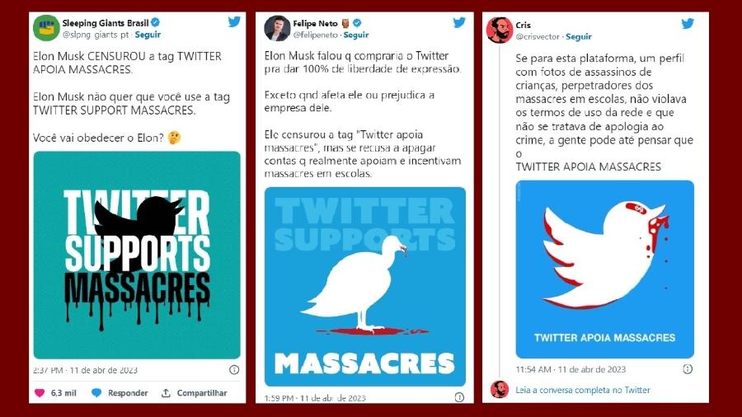Click Sleeping Giants Brasil profile avatar
Image resolution: width=742 pixels, height=417 pixels.
tap(46, 28)
